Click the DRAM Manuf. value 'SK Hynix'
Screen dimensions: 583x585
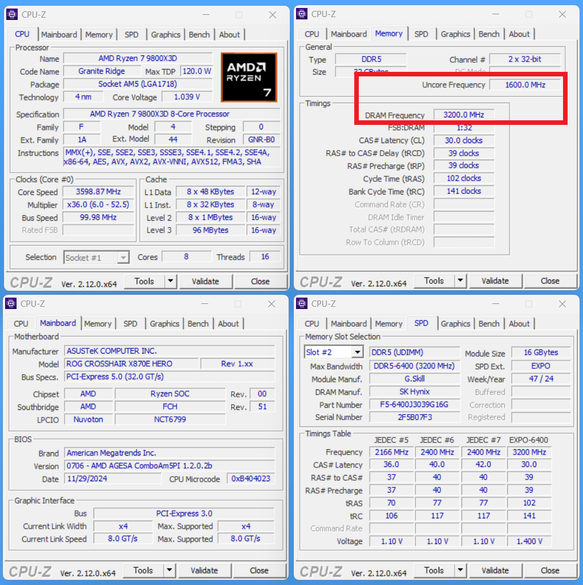coord(414,391)
